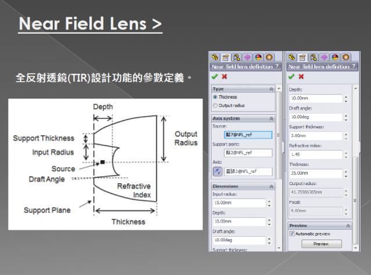
Task: Collapse the Dimensions section
Action: [x=271, y=186]
